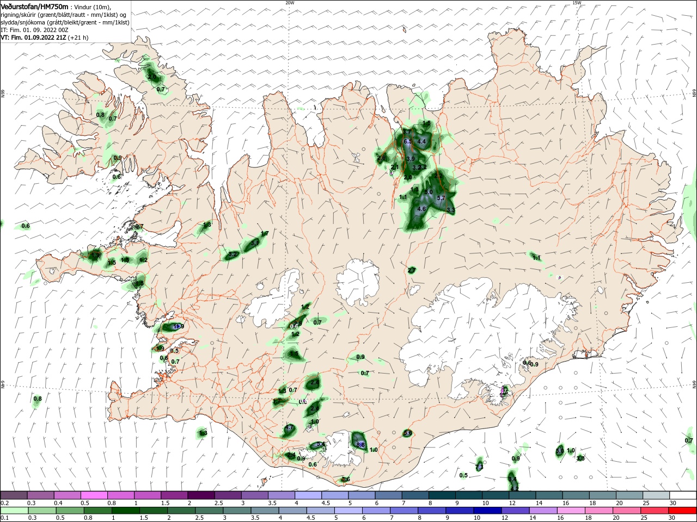Pick the dark teal 8 swatch in purple-to-grey legend
Image resolution: width=697 pixels, height=522 pixels.
442,495
